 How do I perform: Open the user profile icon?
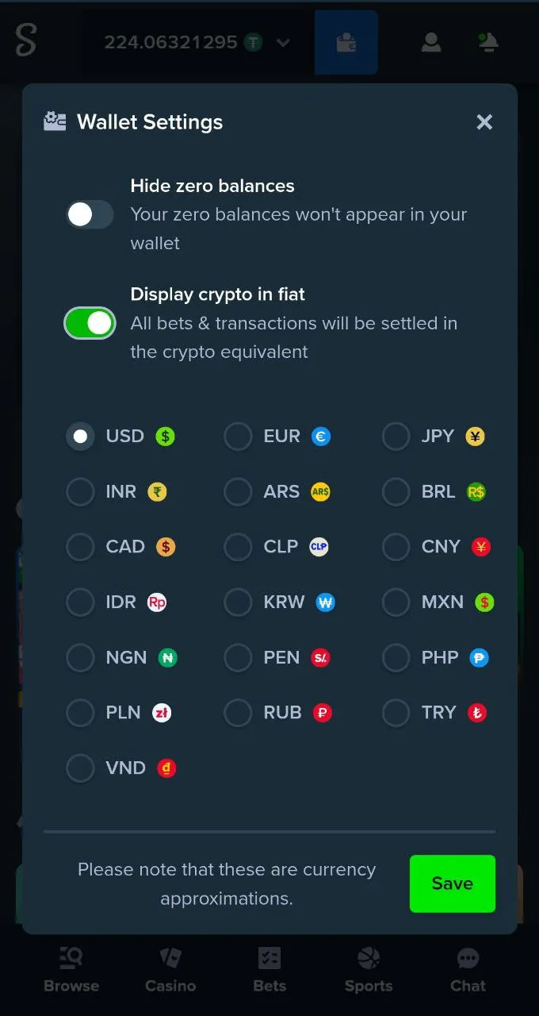pos(431,43)
